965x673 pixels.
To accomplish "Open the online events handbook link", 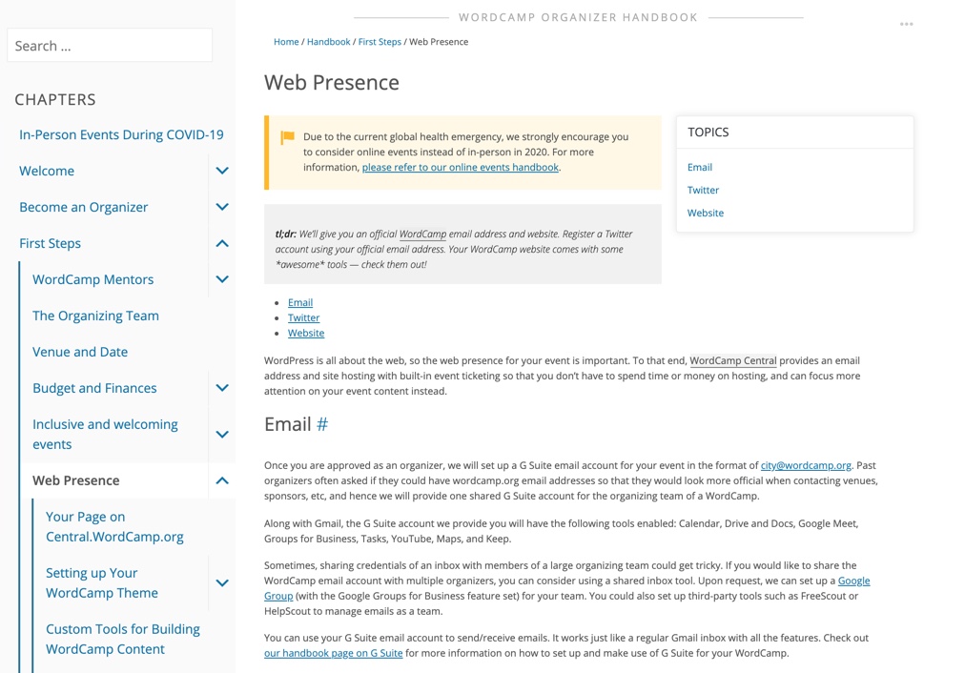I will [x=460, y=167].
